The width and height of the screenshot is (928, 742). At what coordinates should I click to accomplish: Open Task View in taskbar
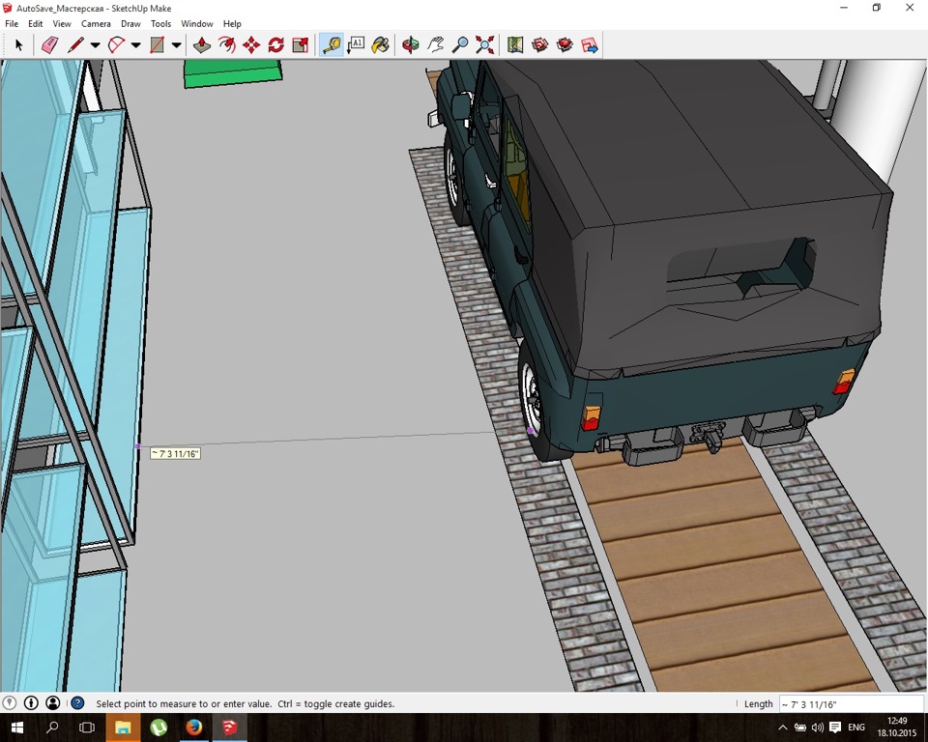[86, 728]
